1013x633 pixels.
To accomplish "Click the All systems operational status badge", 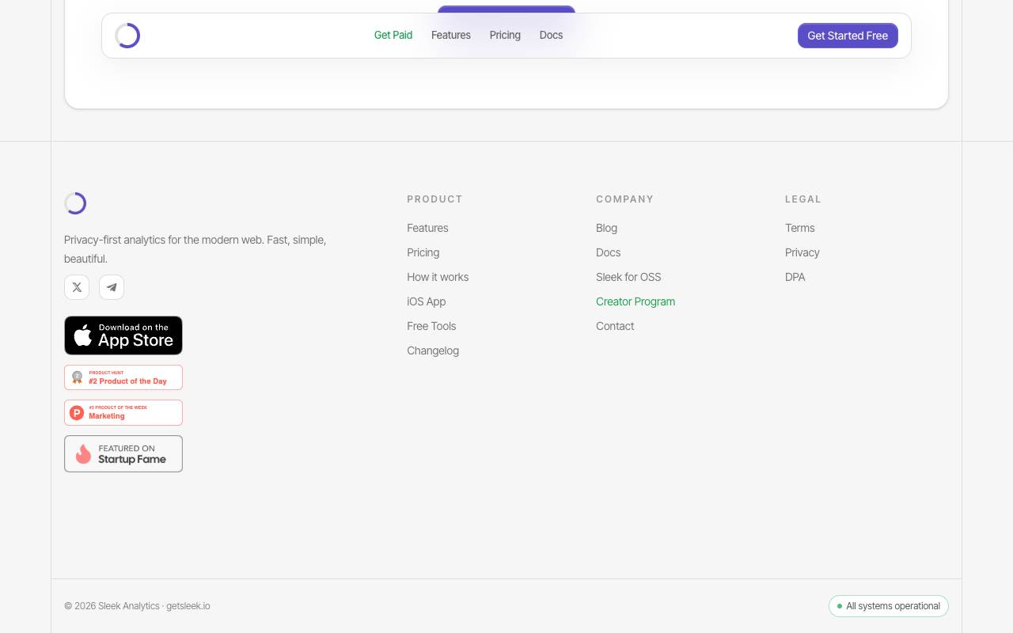I will point(889,606).
